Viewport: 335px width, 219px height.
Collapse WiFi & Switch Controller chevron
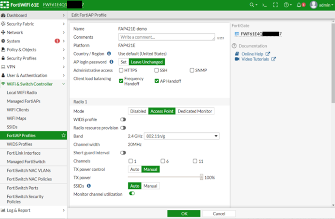tap(64, 84)
